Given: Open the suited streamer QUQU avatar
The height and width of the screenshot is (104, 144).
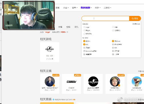Looking at the screenshot, I should click(50, 81).
